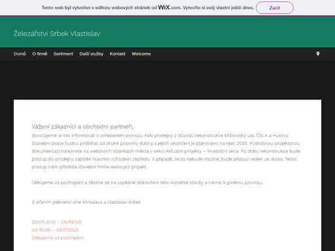The image size is (335, 251).
Task: Click the Welcome navigation item
Action: tap(141, 54)
